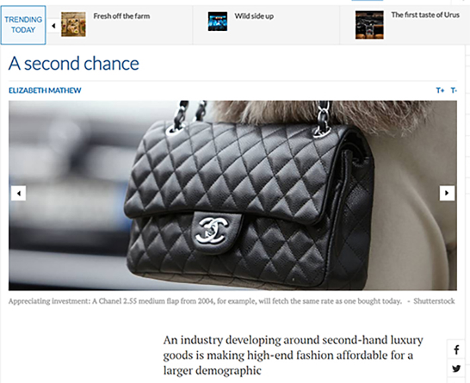Click the article intro summary paragraph

[293, 355]
